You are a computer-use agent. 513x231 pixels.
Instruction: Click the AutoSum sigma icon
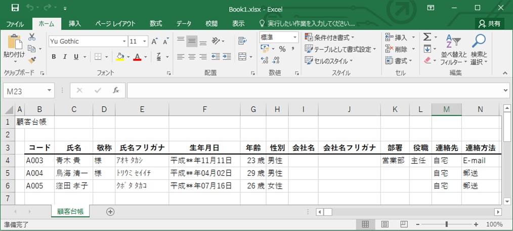427,37
